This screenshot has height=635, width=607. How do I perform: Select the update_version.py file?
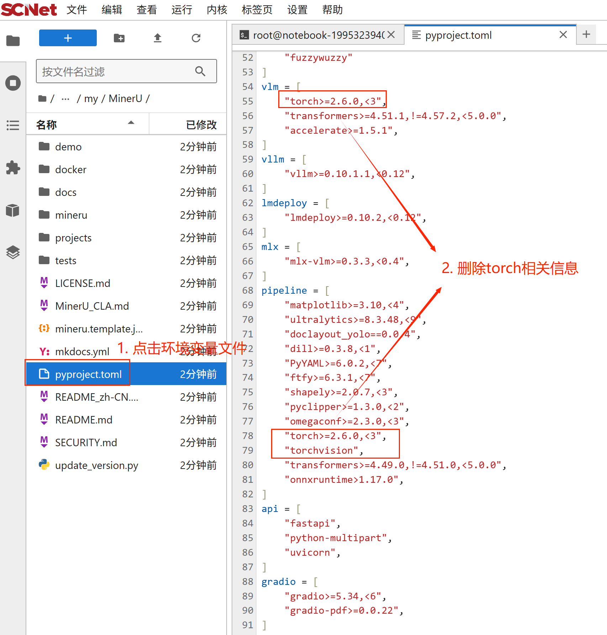point(96,465)
